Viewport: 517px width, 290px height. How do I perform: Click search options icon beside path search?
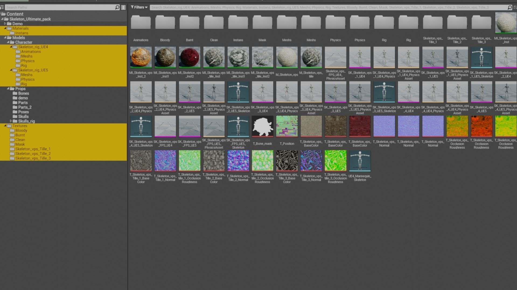point(123,8)
